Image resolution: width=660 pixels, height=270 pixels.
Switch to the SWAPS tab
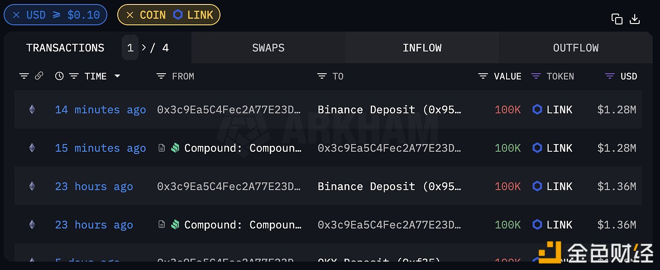pyautogui.click(x=268, y=48)
